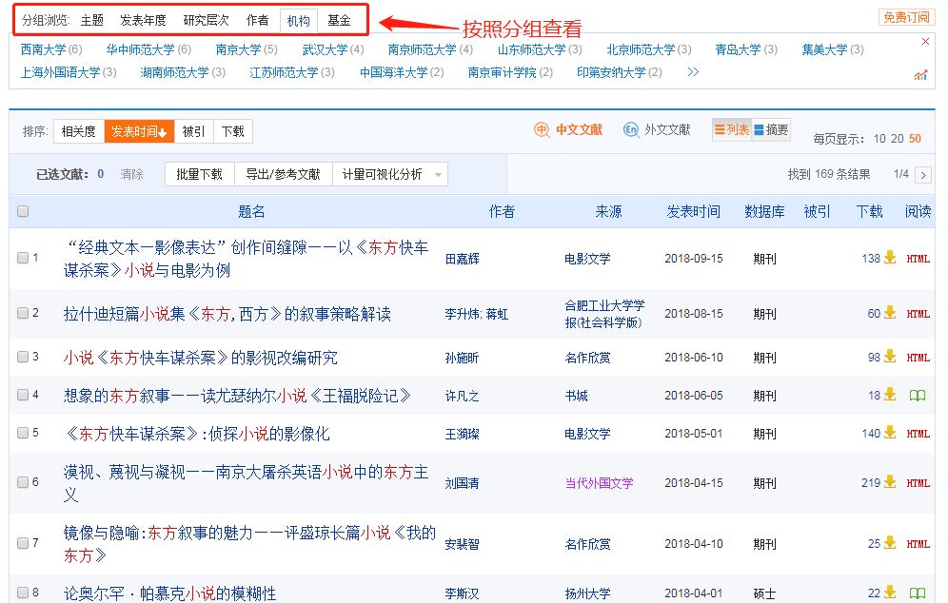Group results by 主题

click(x=92, y=21)
